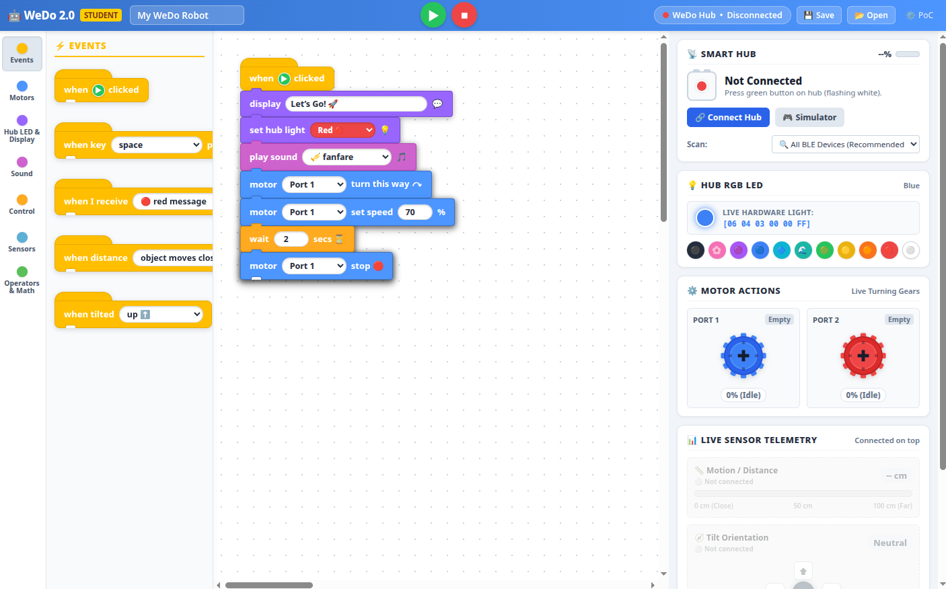Viewport: 946px width, 589px height.
Task: Click the display text field Let's Go!
Action: 356,104
